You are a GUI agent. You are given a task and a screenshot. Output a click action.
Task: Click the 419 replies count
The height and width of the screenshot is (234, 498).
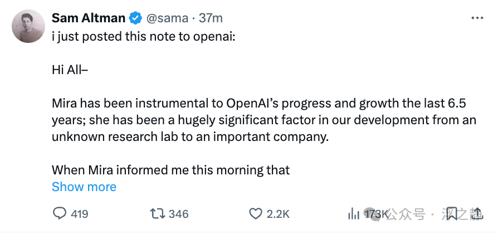pos(79,213)
